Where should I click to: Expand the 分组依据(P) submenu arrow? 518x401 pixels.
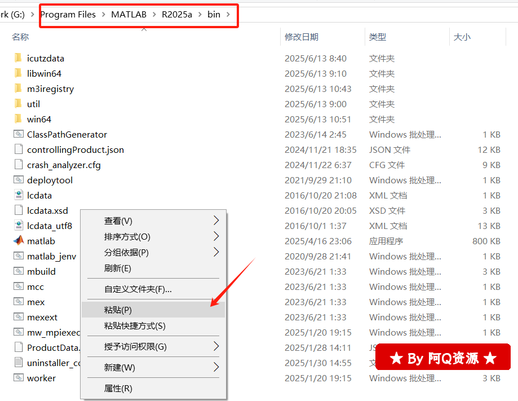tap(216, 252)
